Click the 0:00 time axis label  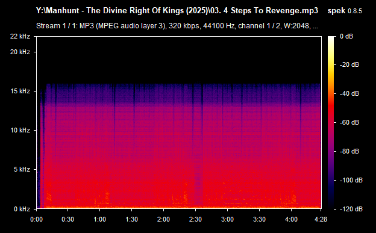36,219
